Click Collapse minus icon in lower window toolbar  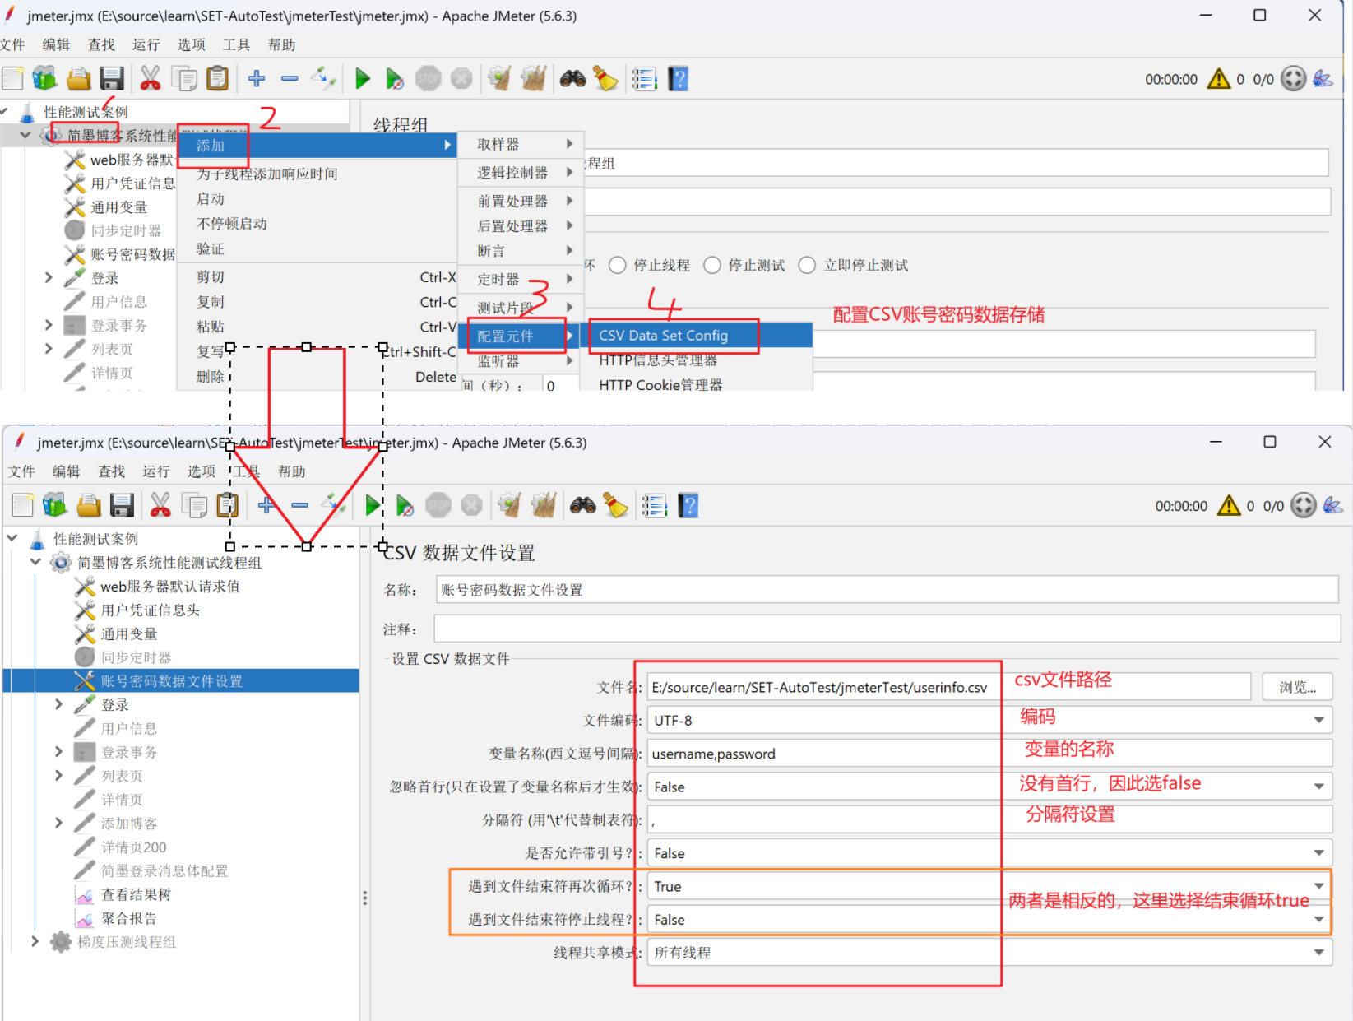(x=299, y=505)
